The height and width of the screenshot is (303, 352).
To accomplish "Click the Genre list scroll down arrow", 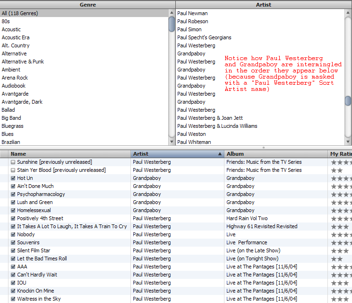I will pyautogui.click(x=172, y=142).
